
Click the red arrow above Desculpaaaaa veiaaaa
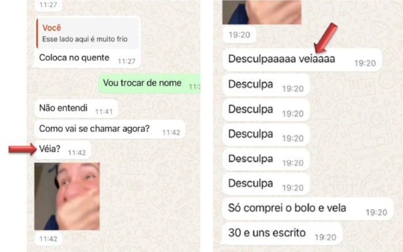pyautogui.click(x=326, y=37)
